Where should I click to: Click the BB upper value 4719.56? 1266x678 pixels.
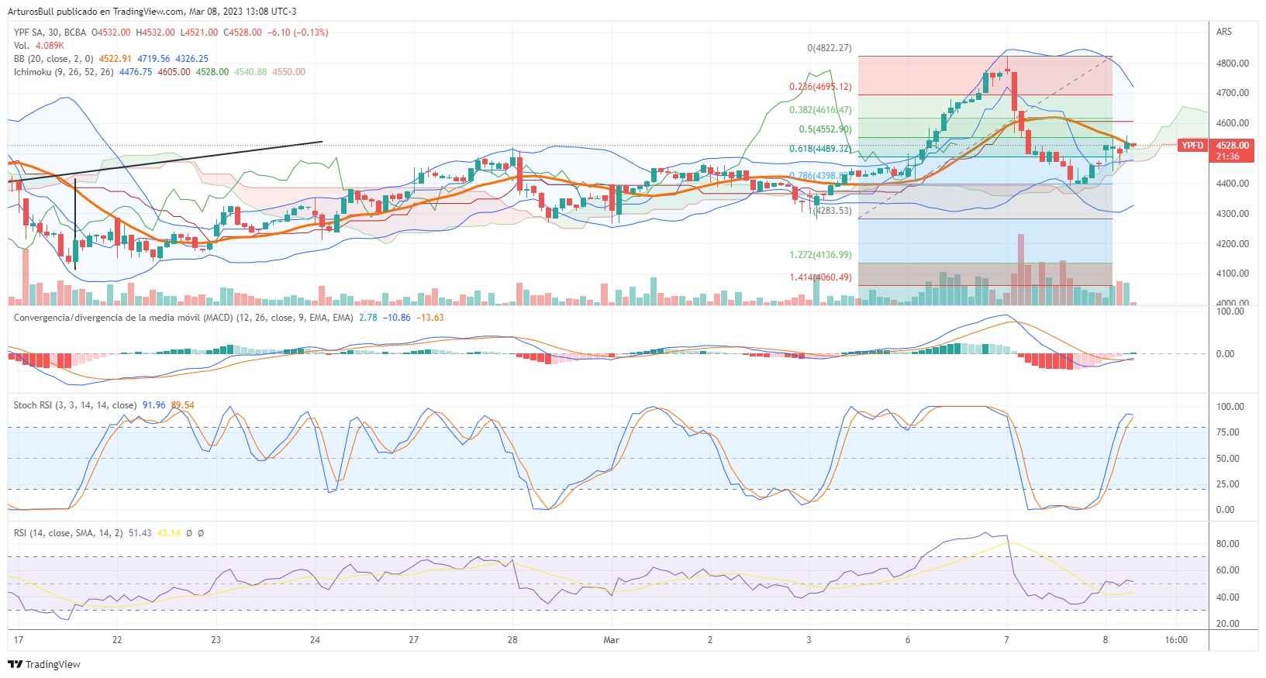154,59
